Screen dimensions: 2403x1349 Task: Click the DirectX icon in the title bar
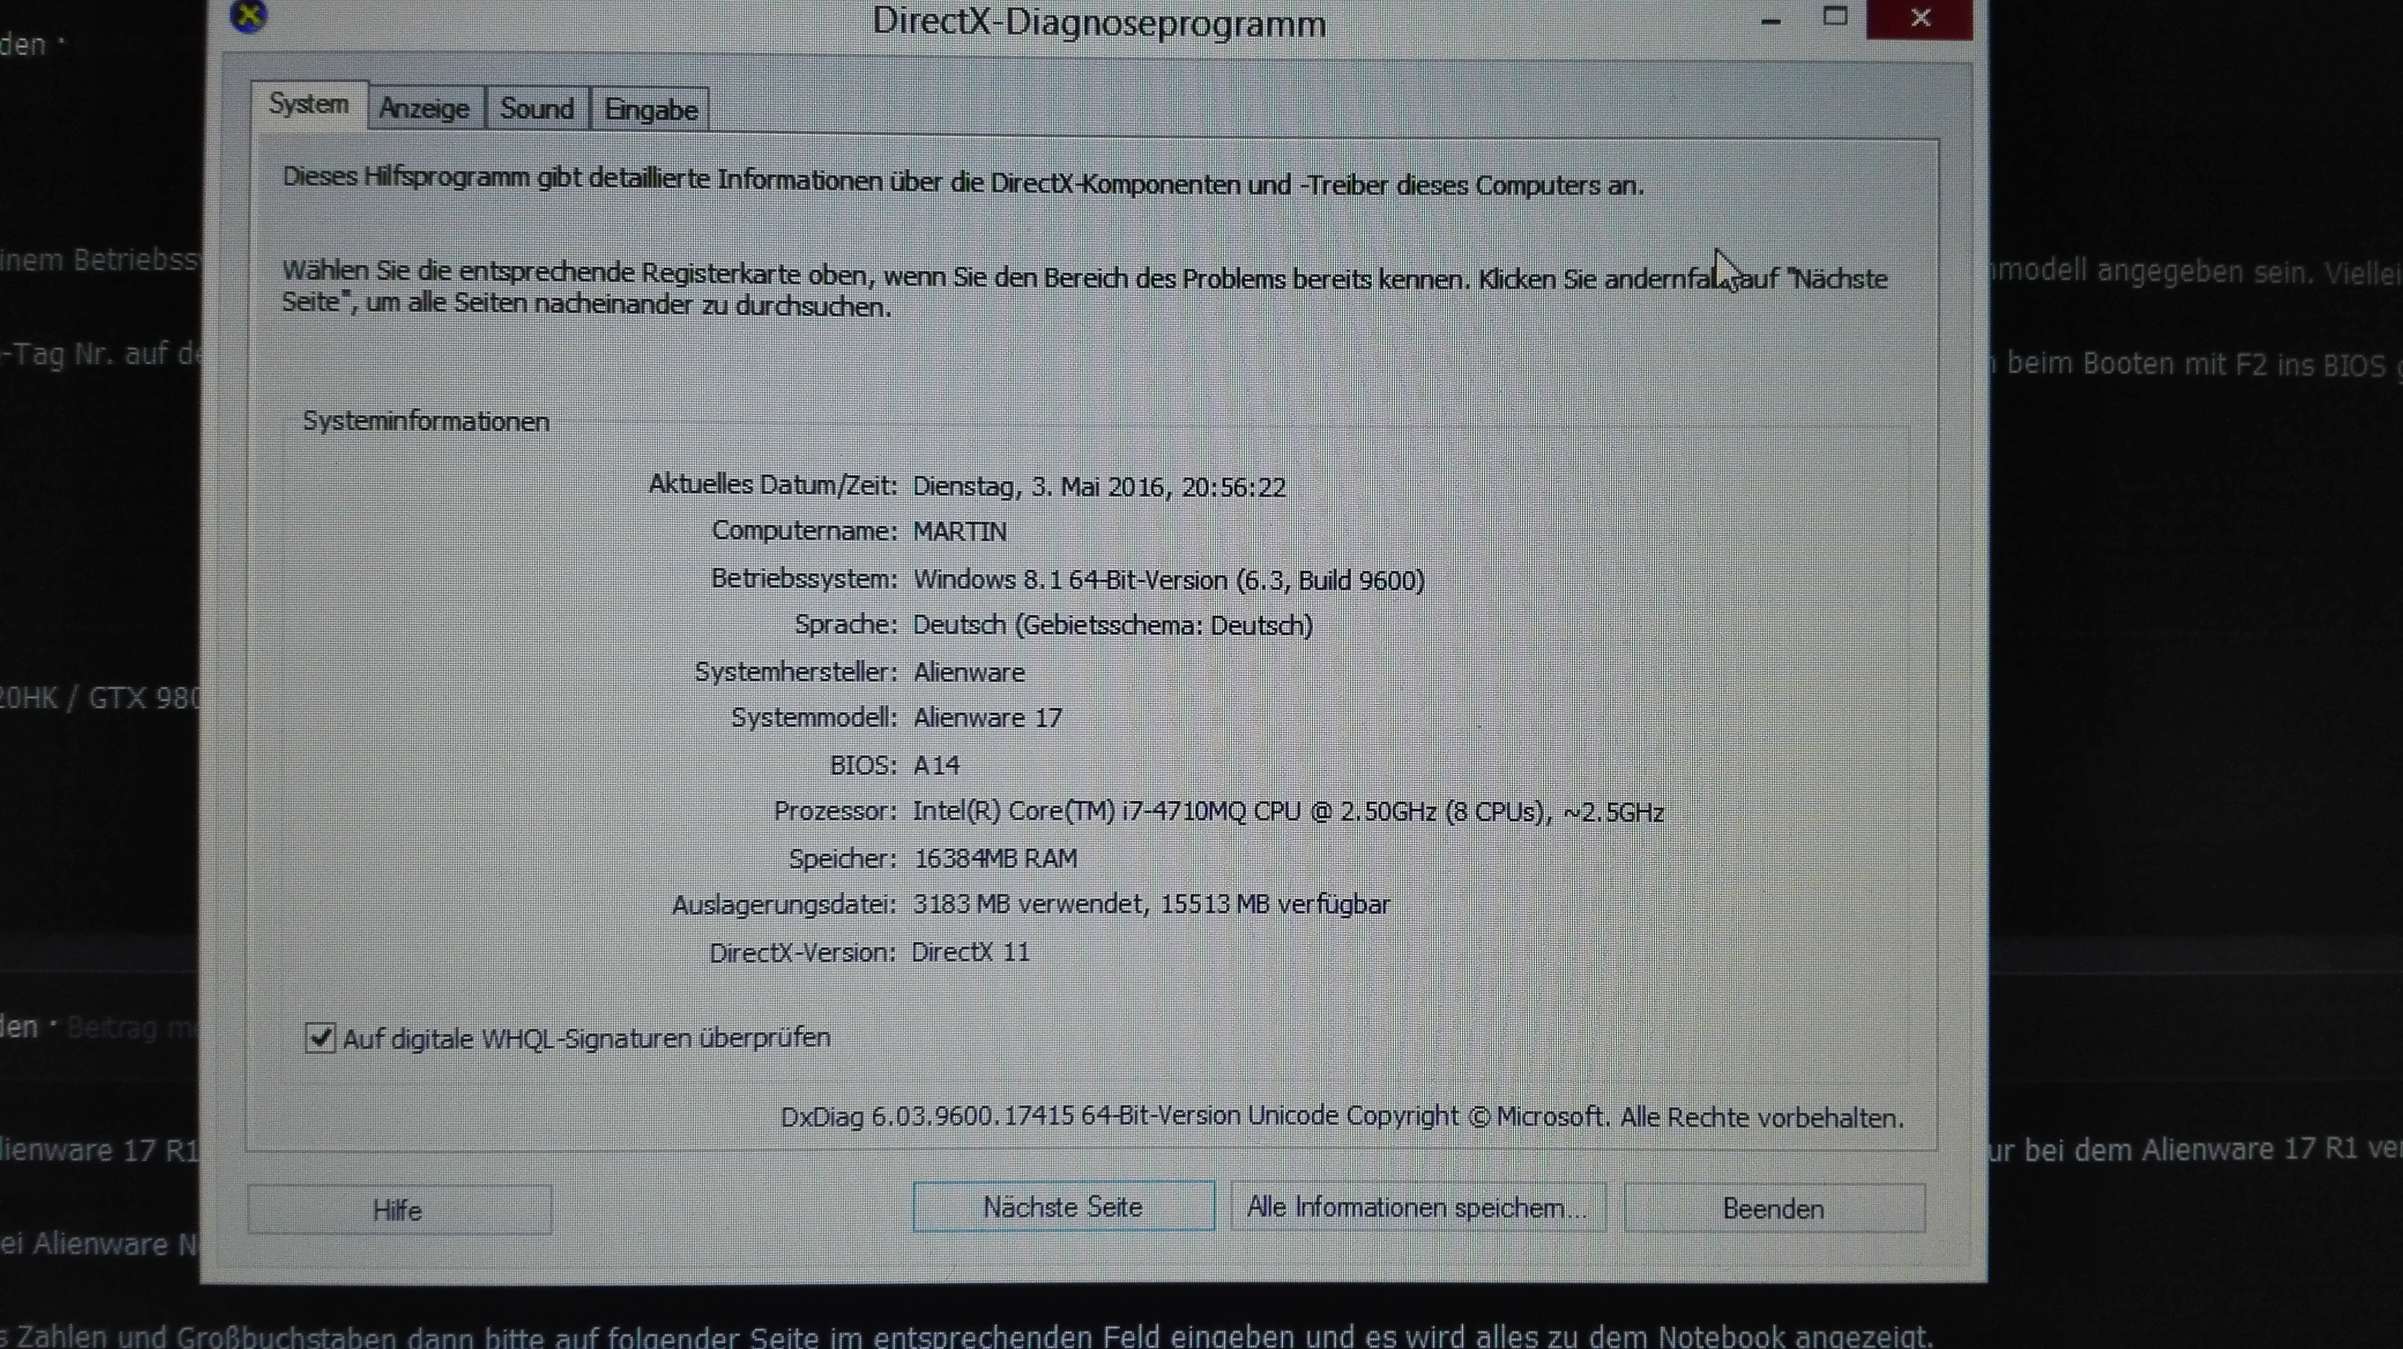click(x=248, y=15)
